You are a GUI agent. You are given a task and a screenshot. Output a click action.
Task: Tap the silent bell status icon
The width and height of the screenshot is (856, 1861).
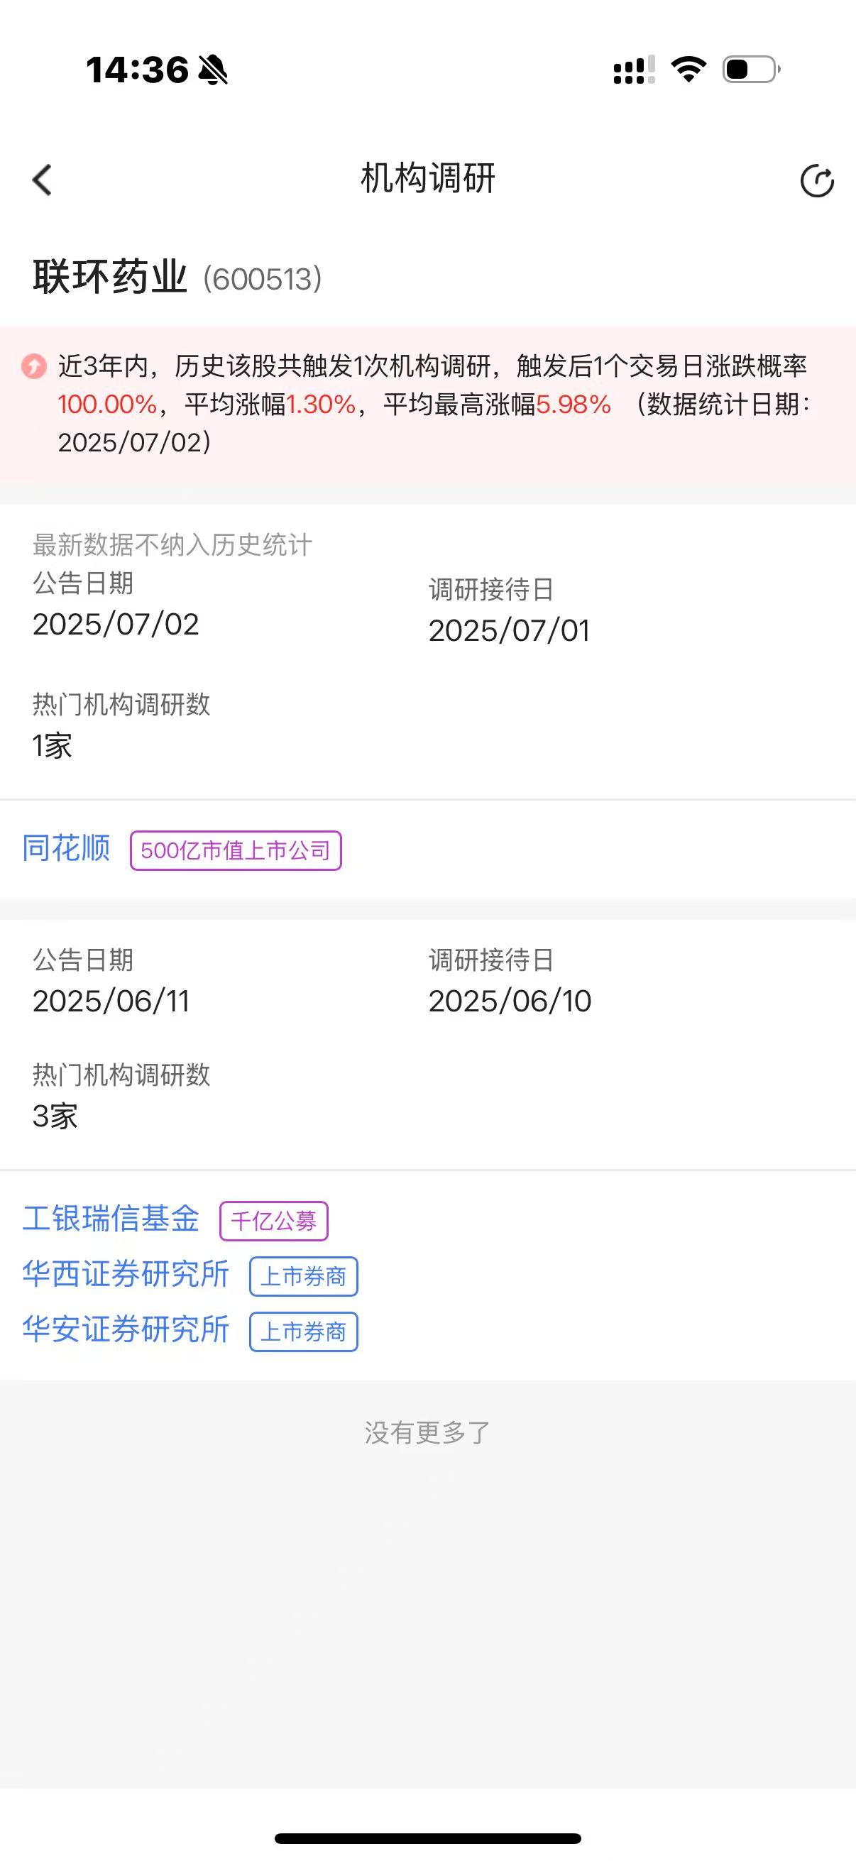click(213, 70)
